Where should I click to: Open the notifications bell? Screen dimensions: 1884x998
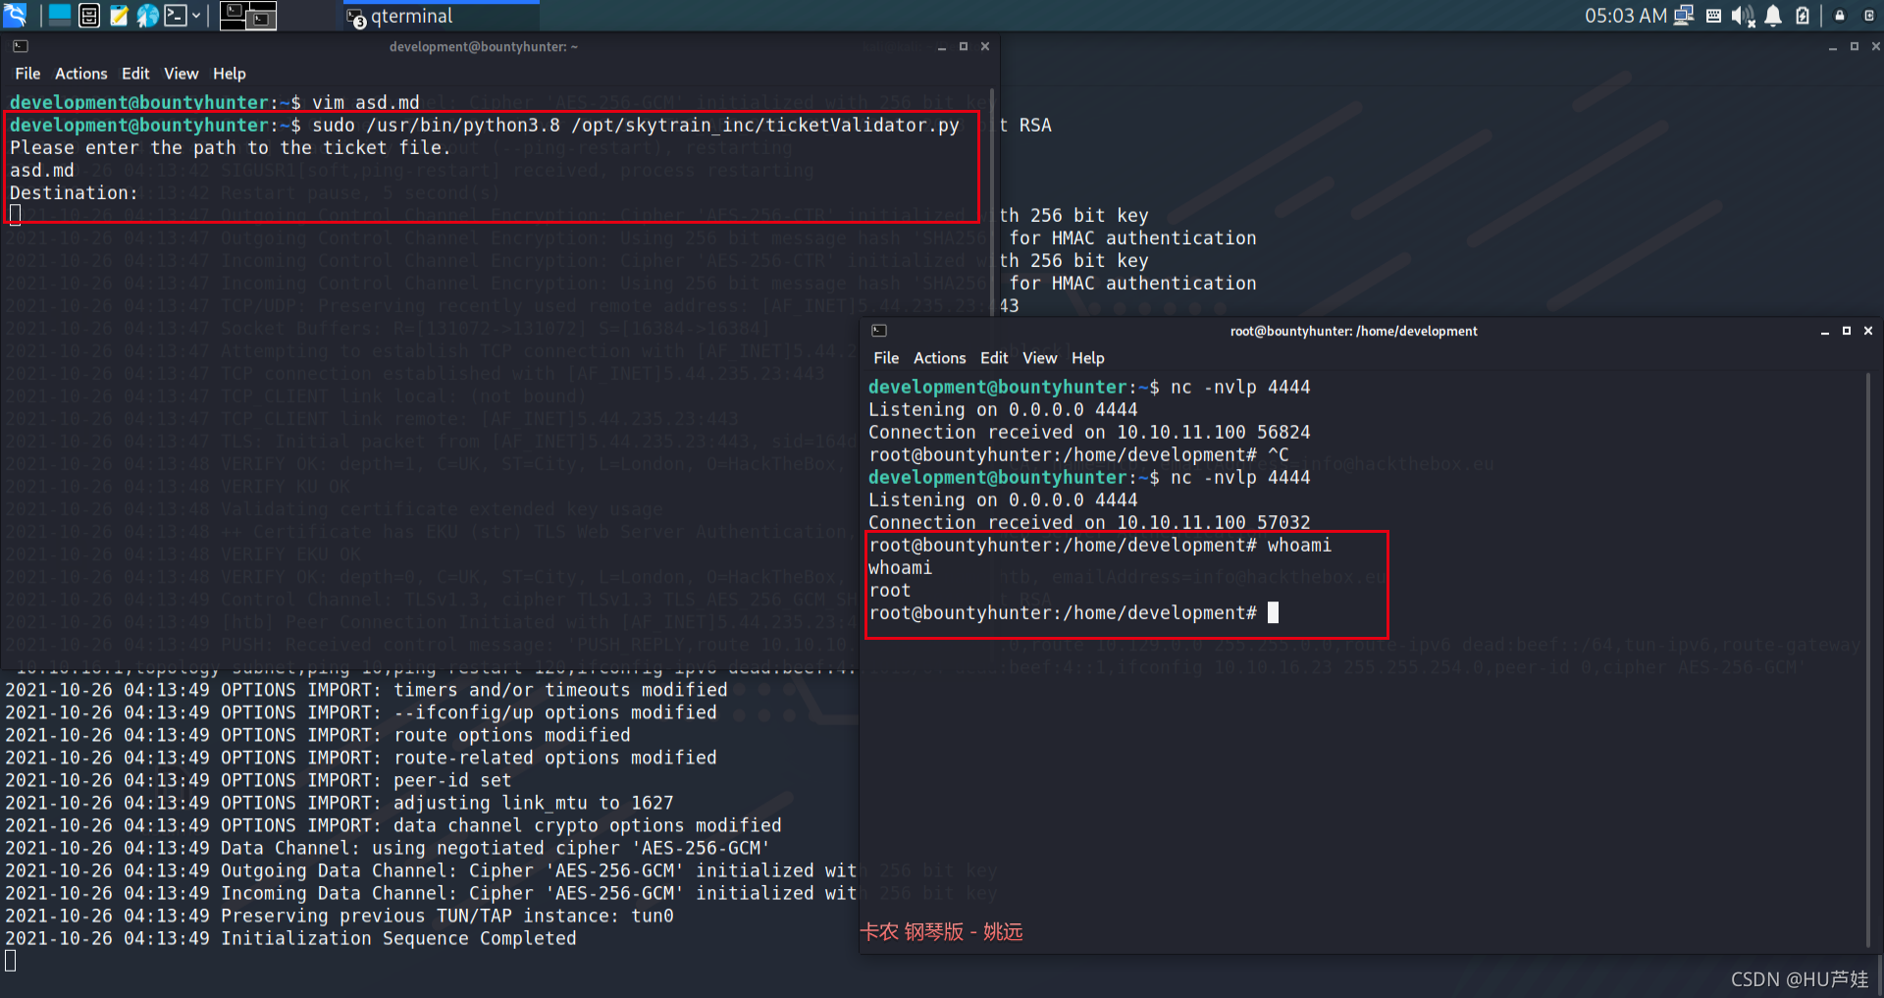click(1773, 15)
